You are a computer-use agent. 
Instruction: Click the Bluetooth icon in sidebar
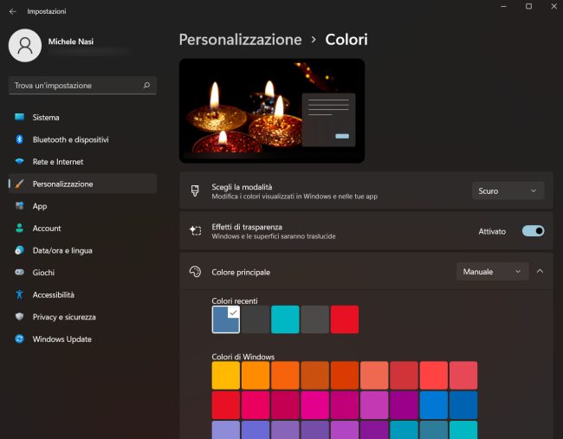point(19,139)
